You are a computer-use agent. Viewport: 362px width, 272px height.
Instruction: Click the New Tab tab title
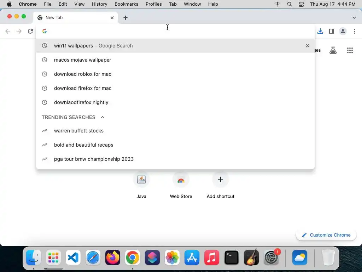point(54,18)
